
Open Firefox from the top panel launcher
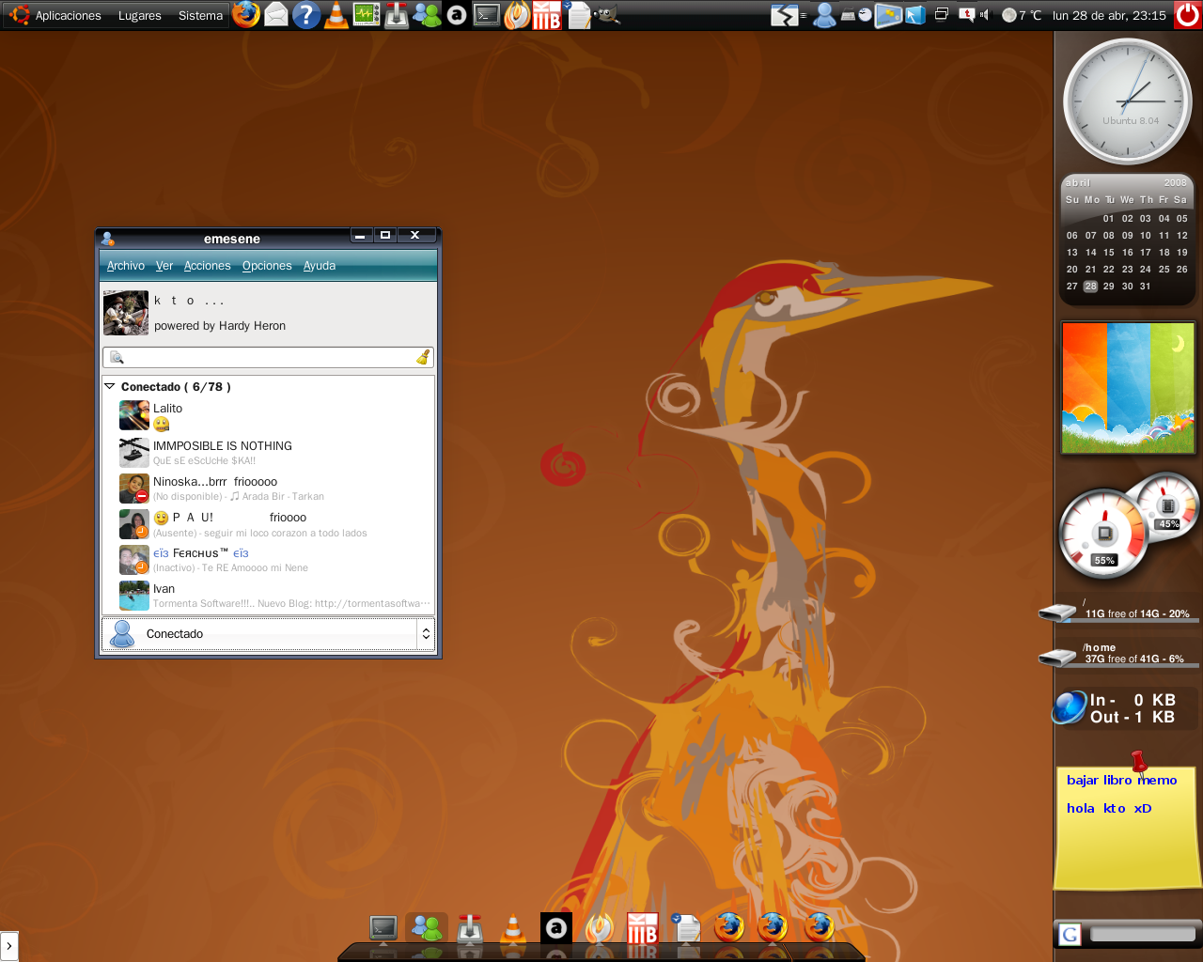pos(245,14)
